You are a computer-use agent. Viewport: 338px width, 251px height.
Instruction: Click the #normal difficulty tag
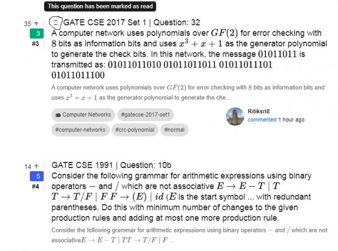[176, 129]
